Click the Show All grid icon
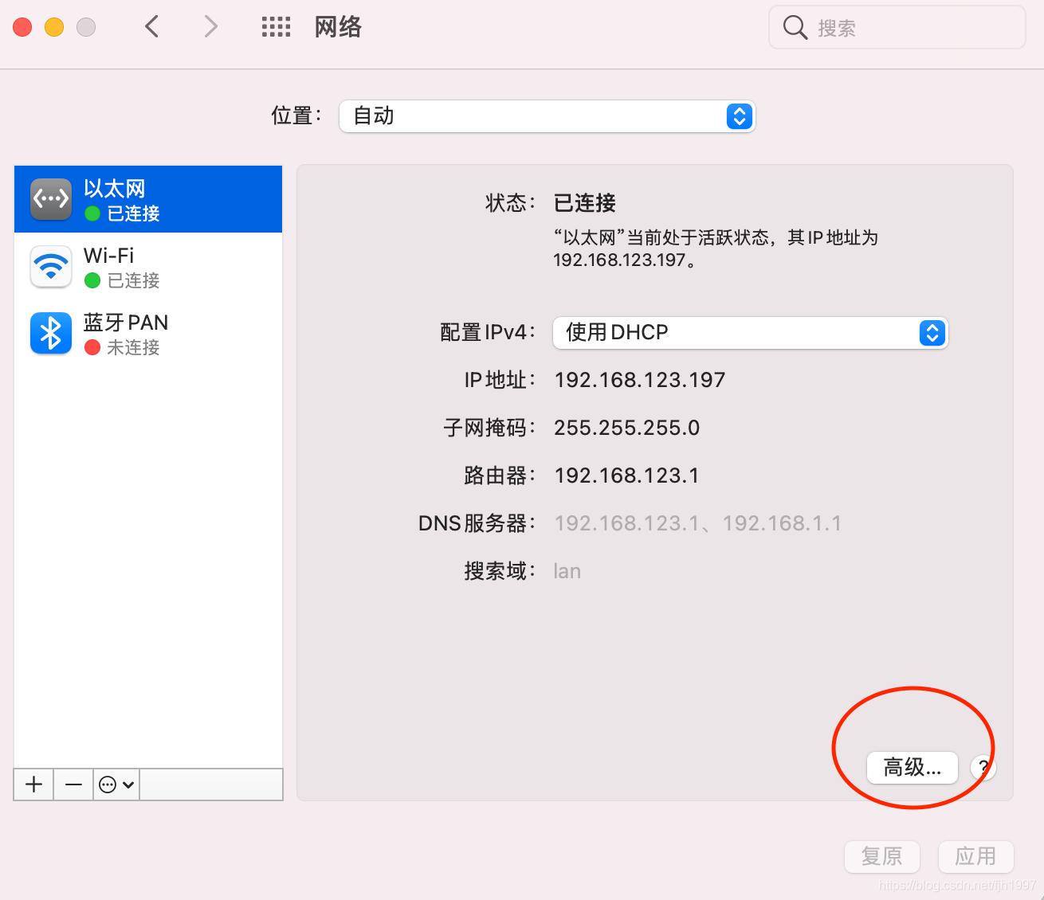The image size is (1044, 900). point(276,26)
